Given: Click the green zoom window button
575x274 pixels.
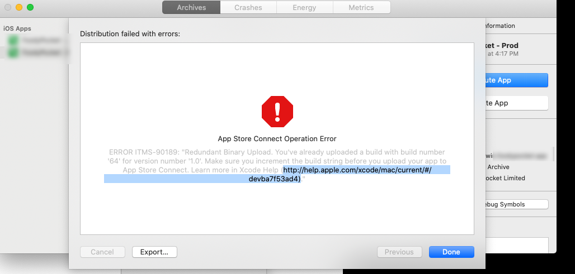Looking at the screenshot, I should pyautogui.click(x=30, y=7).
